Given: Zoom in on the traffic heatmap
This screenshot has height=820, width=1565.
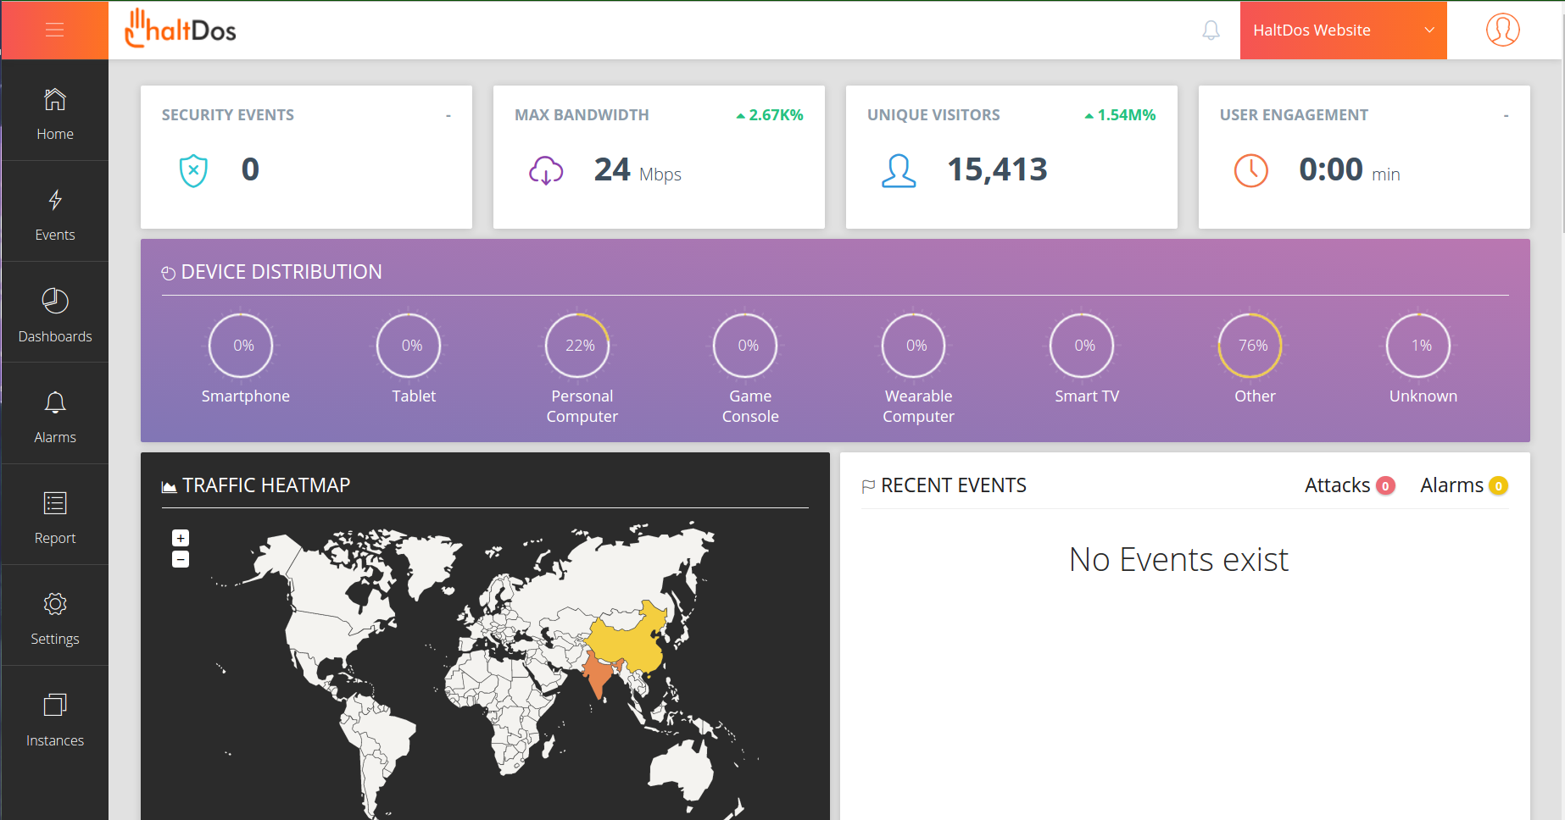Looking at the screenshot, I should click(181, 538).
